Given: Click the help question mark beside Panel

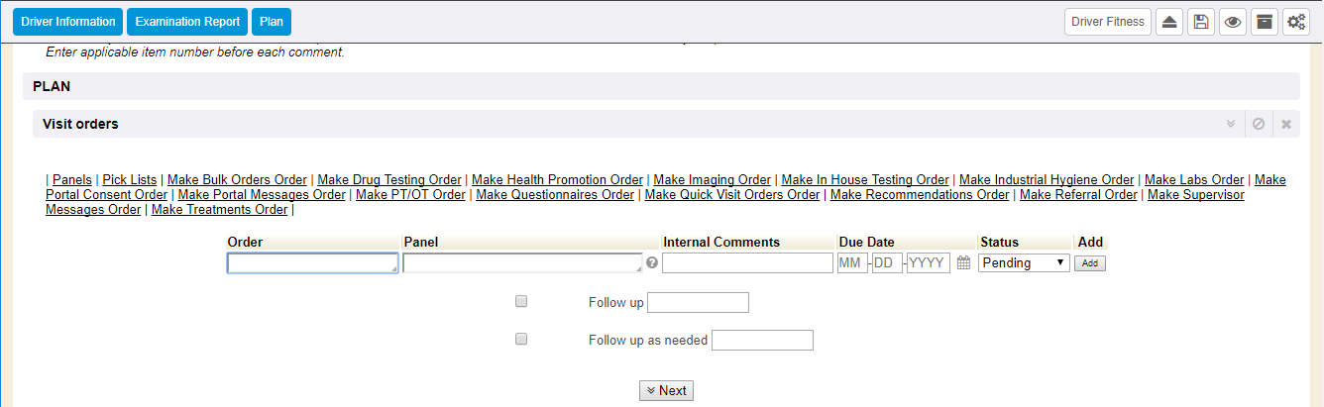Looking at the screenshot, I should (652, 263).
